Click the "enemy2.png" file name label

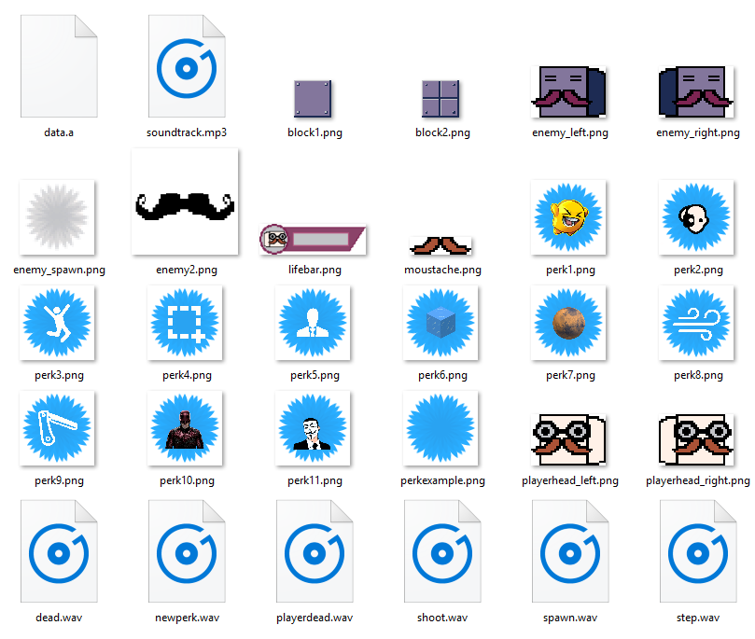click(x=187, y=270)
